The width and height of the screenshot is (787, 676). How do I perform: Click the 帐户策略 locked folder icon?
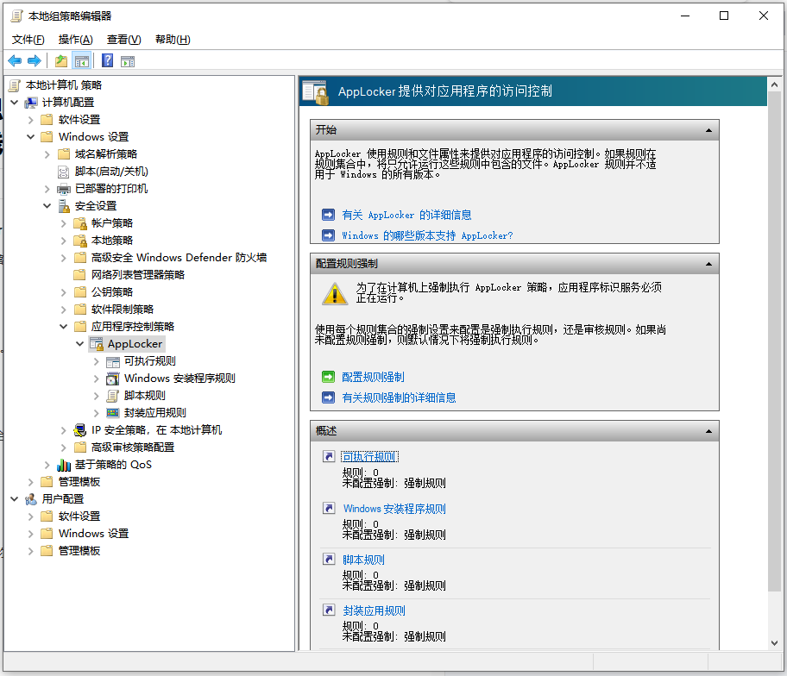click(80, 223)
